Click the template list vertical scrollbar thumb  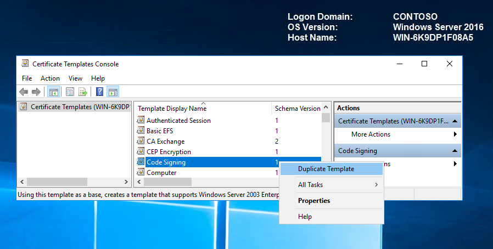326,118
